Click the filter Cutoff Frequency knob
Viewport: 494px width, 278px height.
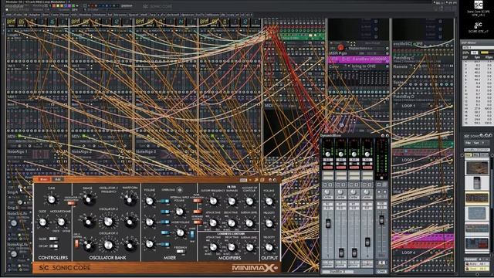pos(213,201)
